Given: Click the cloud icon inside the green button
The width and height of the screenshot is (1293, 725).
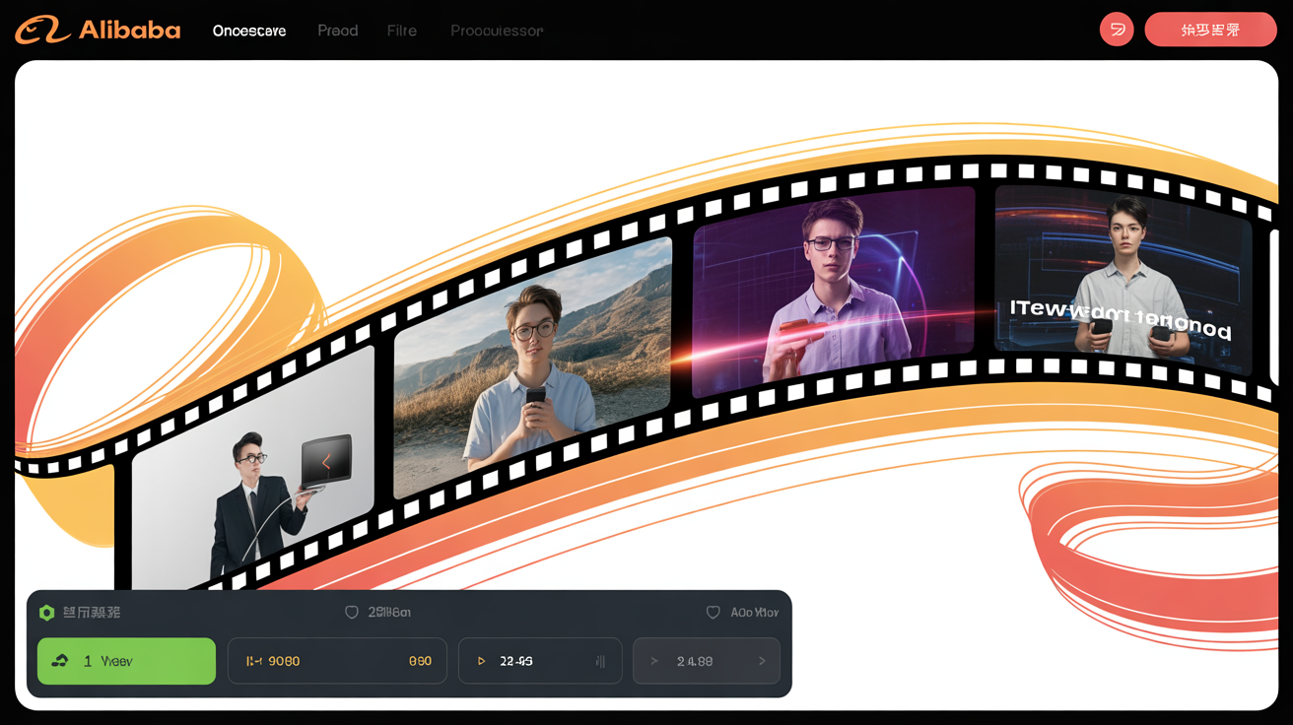Looking at the screenshot, I should point(59,661).
